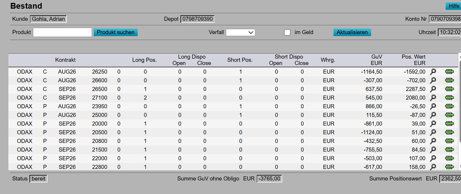Select GuV value -1164,50
The height and width of the screenshot is (194, 461).
tap(372, 72)
